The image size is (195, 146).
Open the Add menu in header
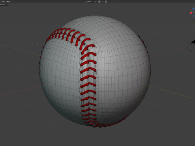(3, 2)
